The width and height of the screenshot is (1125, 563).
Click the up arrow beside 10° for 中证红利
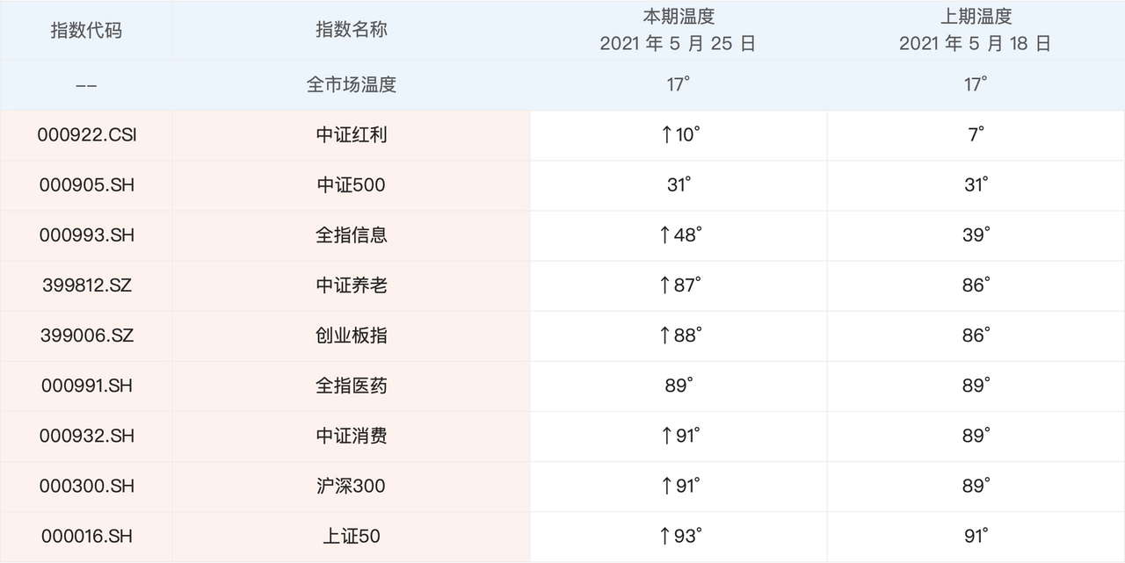click(666, 135)
